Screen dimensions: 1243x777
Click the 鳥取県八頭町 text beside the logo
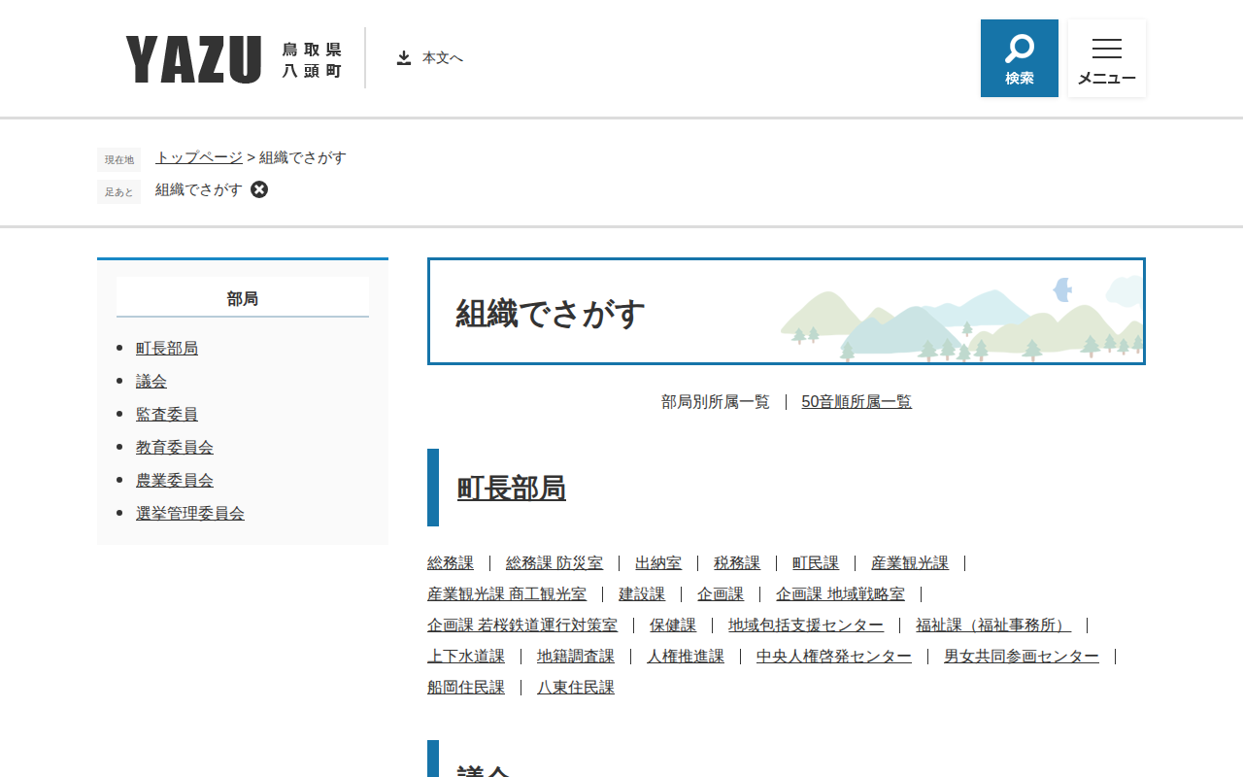click(x=312, y=59)
